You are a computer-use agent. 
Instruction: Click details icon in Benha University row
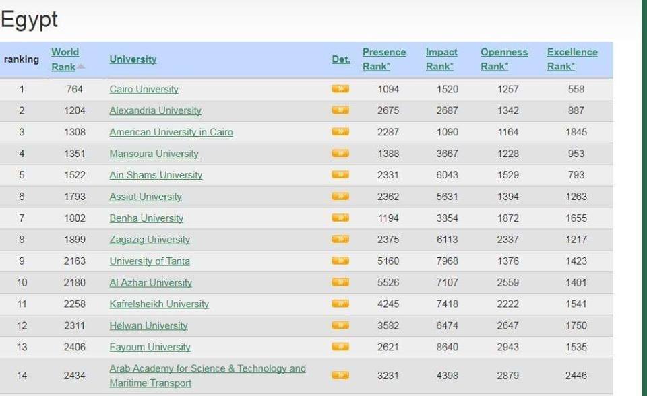pyautogui.click(x=340, y=218)
